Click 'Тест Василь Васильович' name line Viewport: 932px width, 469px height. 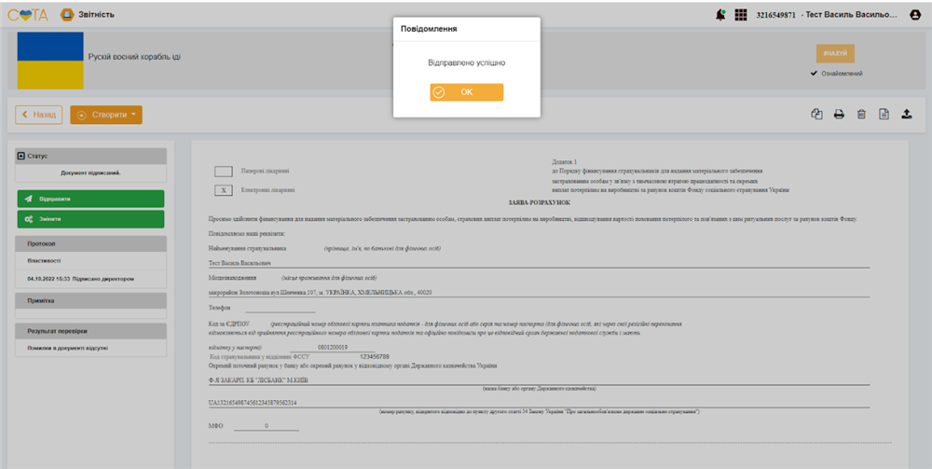coord(240,263)
